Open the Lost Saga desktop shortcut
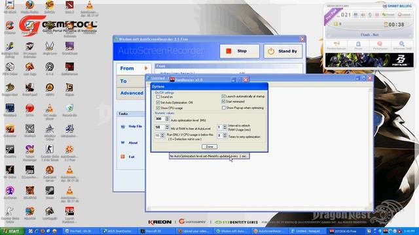Screen dimensions: 419x235 (x=29, y=67)
